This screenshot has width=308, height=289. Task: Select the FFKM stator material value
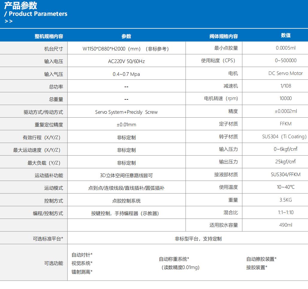click(x=286, y=124)
